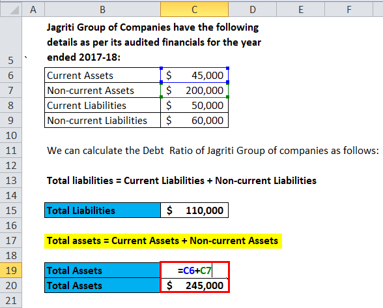Select all cells using corner triangle button
This screenshot has height=308, width=383.
[x=10, y=10]
